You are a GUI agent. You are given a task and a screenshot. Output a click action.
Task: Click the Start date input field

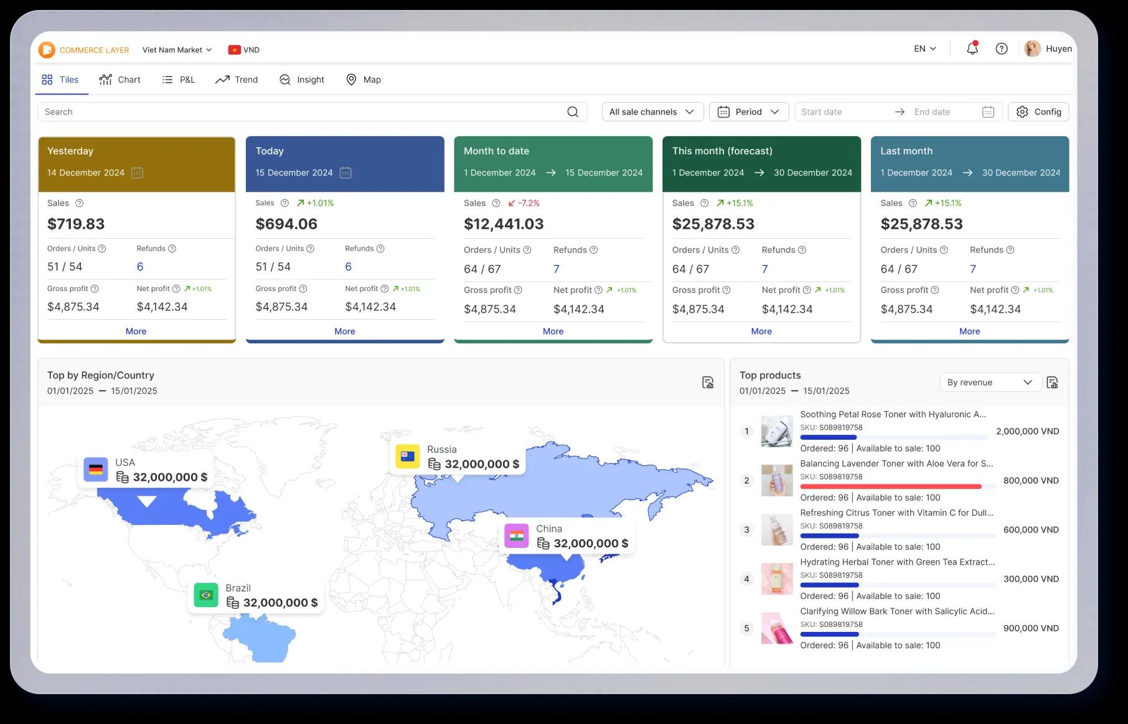click(844, 112)
